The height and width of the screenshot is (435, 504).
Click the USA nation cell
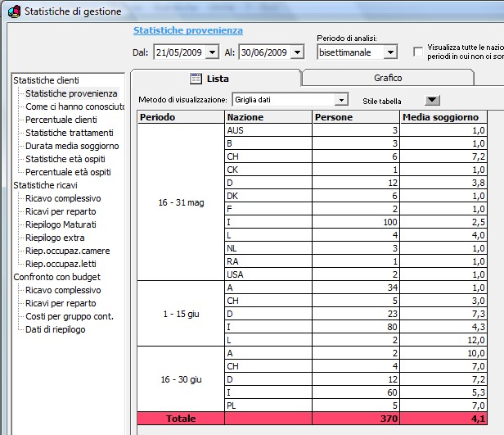tap(268, 274)
